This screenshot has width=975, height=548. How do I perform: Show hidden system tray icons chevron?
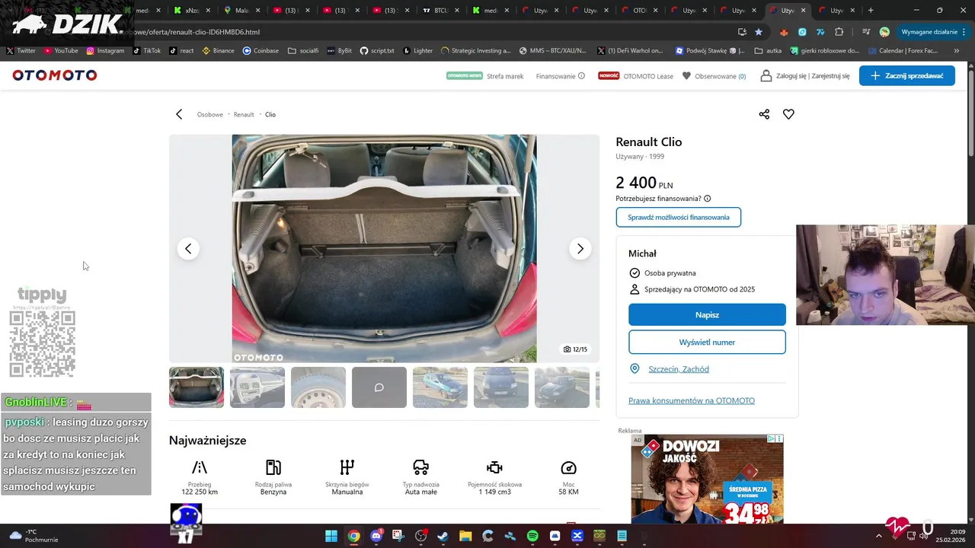878,536
